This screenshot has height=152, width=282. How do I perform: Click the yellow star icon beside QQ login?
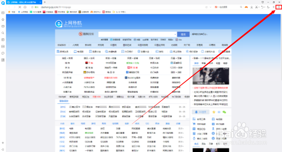(x=214, y=112)
